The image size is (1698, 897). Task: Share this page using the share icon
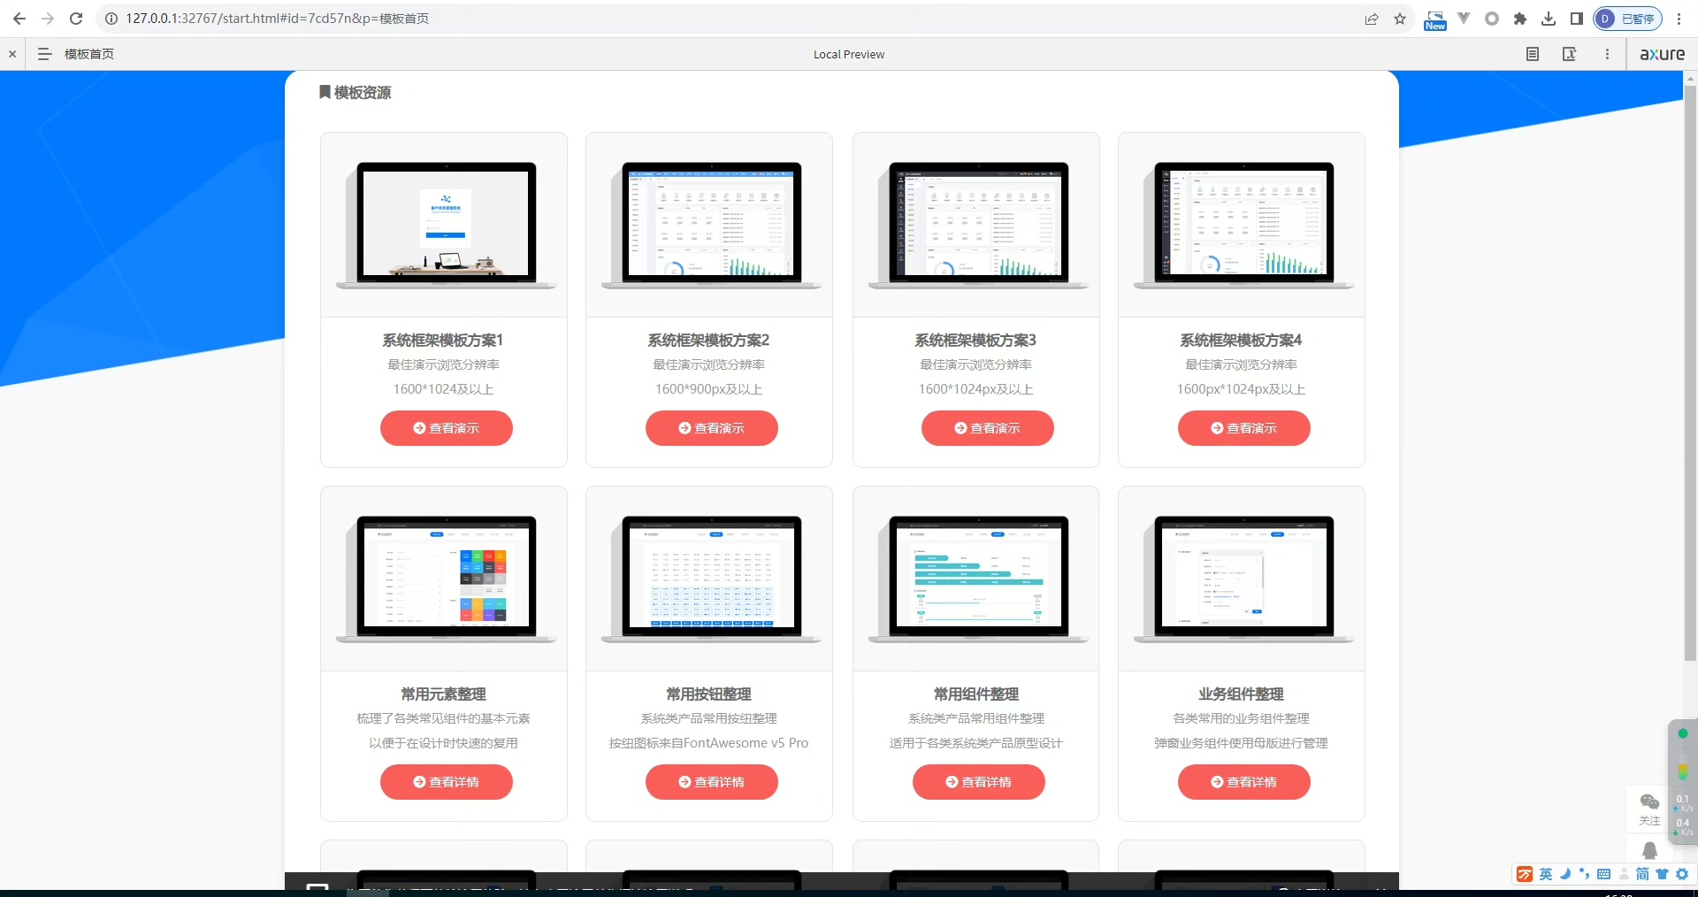point(1372,19)
